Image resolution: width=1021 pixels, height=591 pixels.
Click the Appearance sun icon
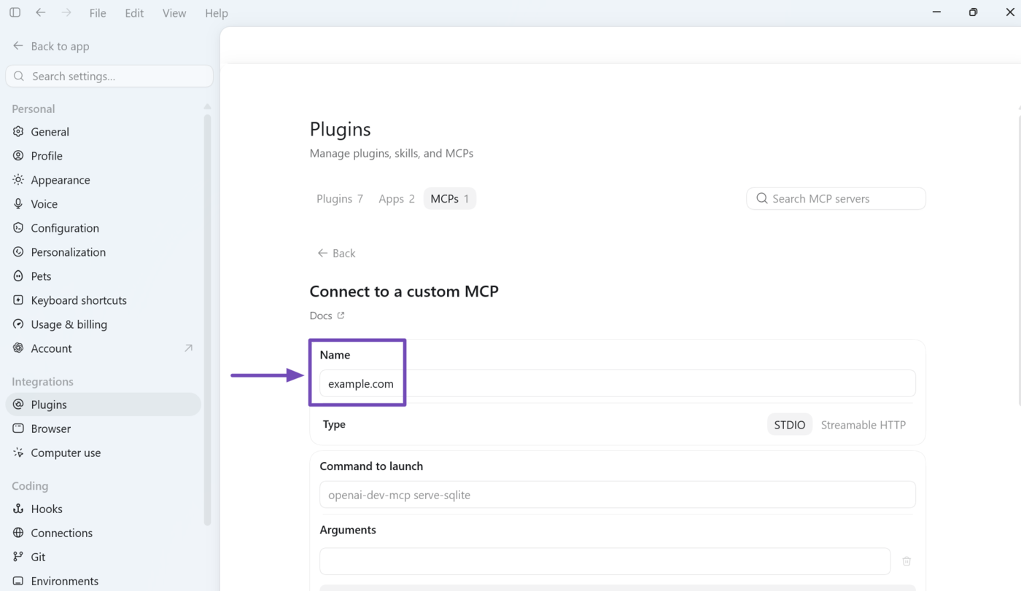click(18, 180)
